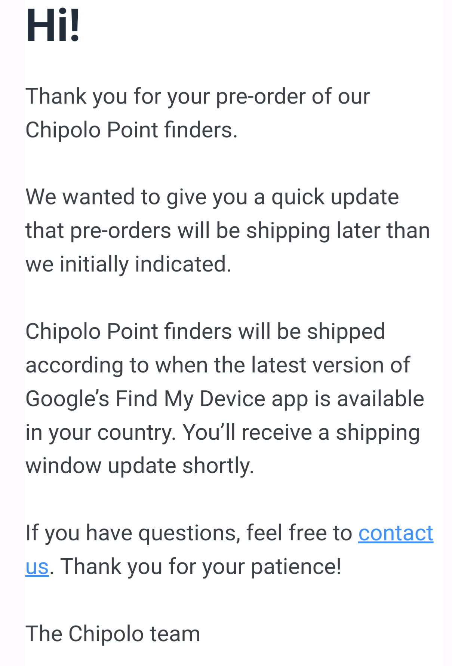
Task: Click the 'we initially indicated.' line
Action: point(128,264)
